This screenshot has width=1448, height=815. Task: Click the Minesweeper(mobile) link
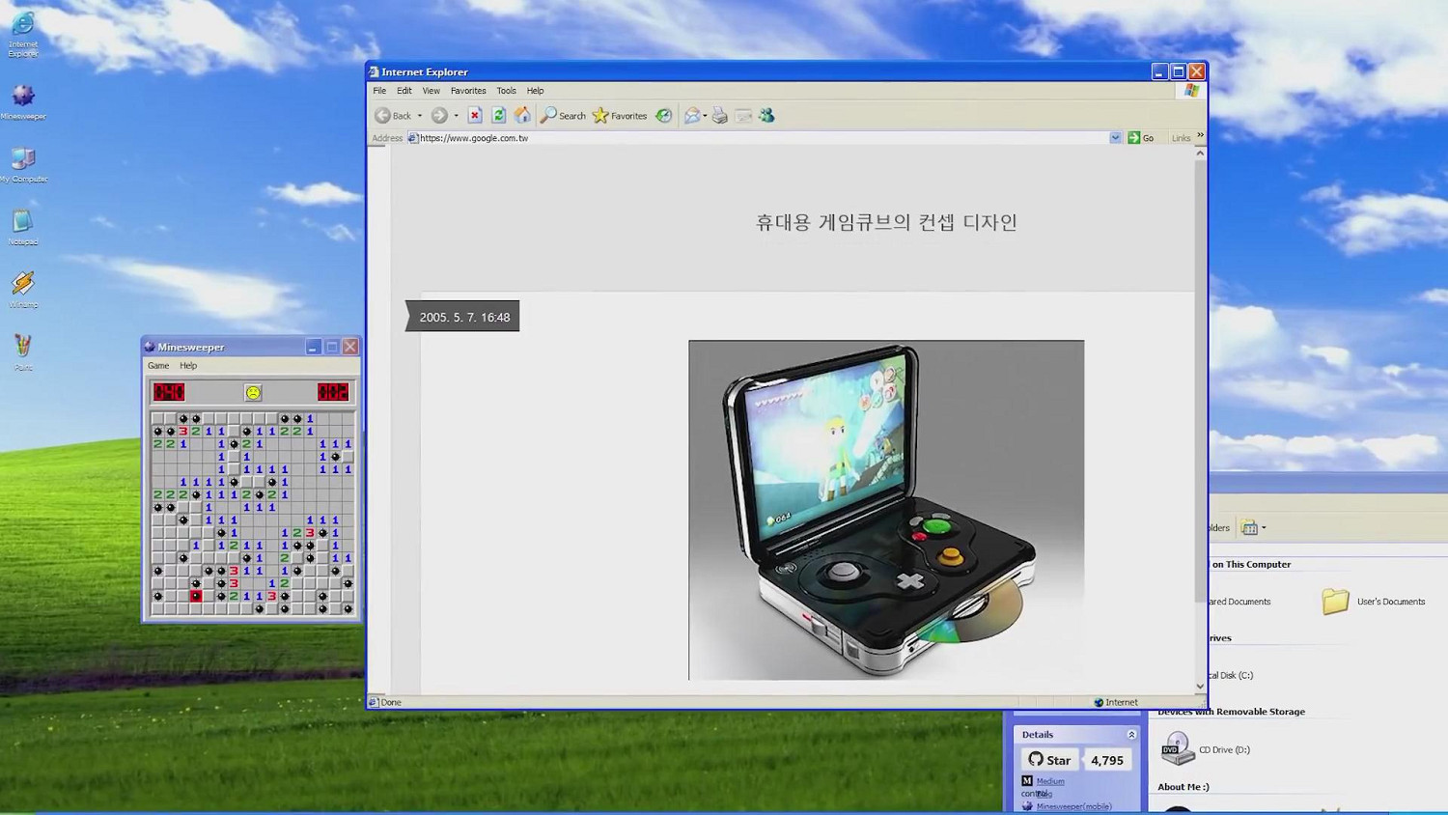[x=1073, y=806]
